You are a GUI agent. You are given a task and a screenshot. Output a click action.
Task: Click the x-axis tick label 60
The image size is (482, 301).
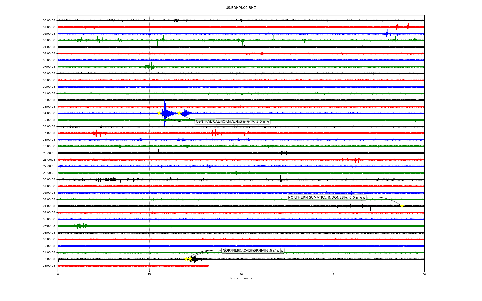(x=424, y=275)
